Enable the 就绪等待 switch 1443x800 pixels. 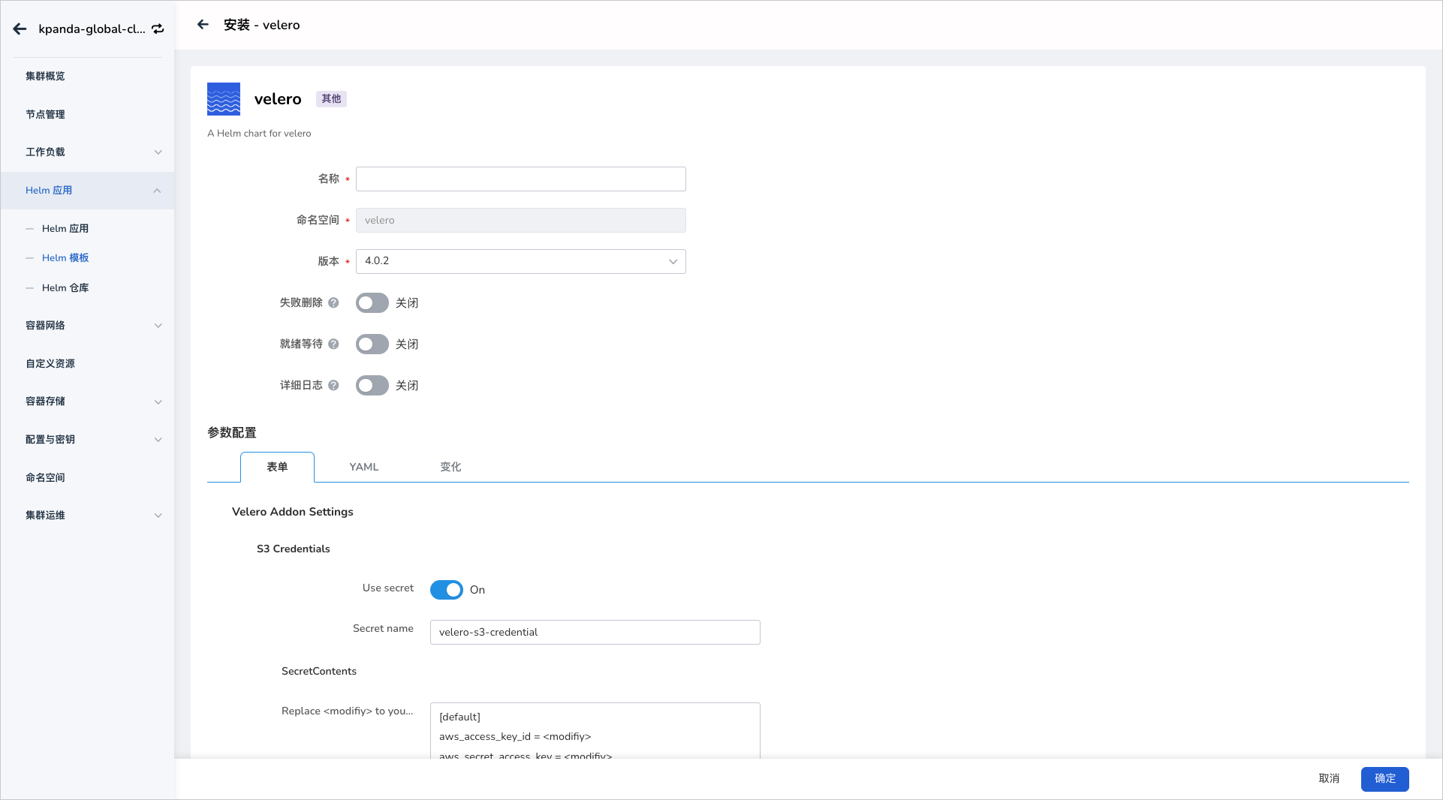click(372, 344)
